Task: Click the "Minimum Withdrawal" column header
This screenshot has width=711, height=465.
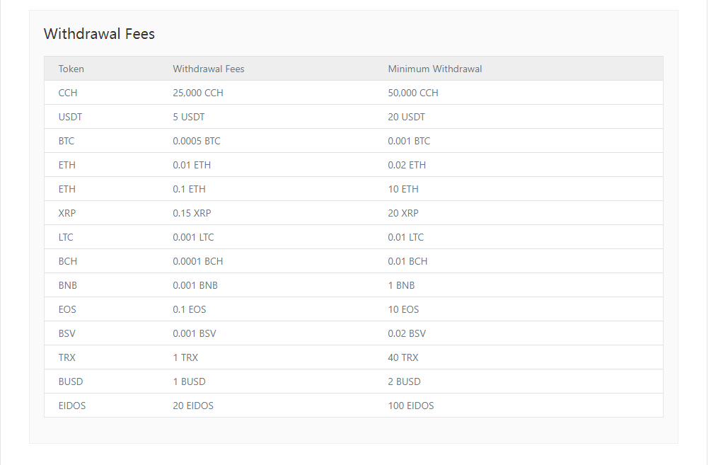Action: [435, 69]
